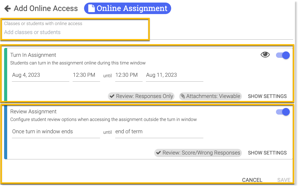Click the SAVE button

(x=284, y=180)
